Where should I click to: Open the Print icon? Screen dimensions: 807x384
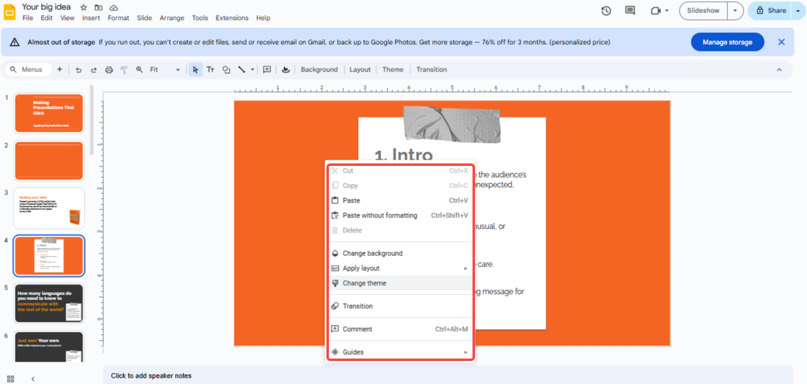tap(109, 70)
